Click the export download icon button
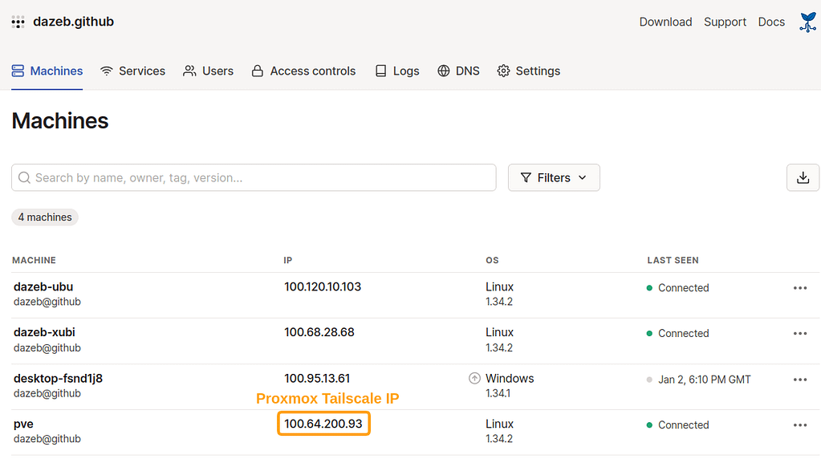This screenshot has width=821, height=459. tap(803, 177)
